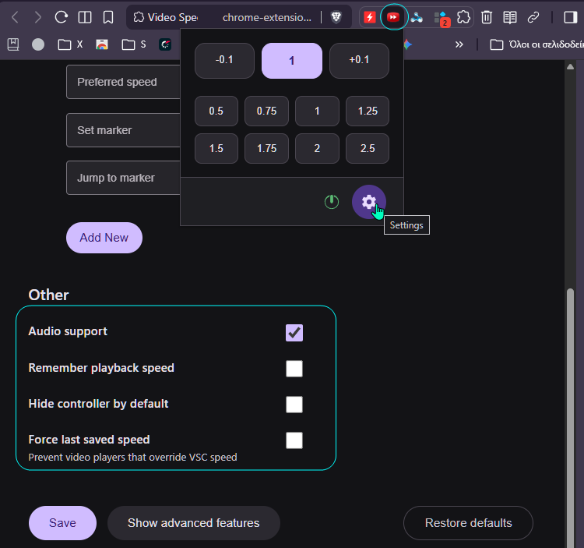
Task: Open the Extensions puzzle-piece menu
Action: (x=463, y=17)
